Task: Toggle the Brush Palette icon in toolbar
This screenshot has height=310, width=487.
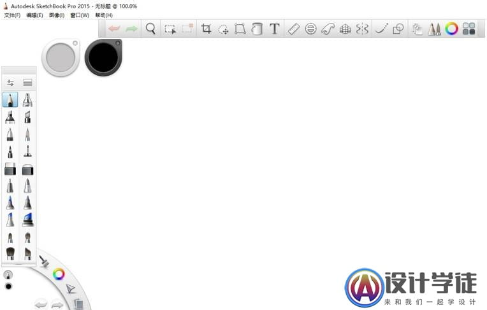Action: 435,29
